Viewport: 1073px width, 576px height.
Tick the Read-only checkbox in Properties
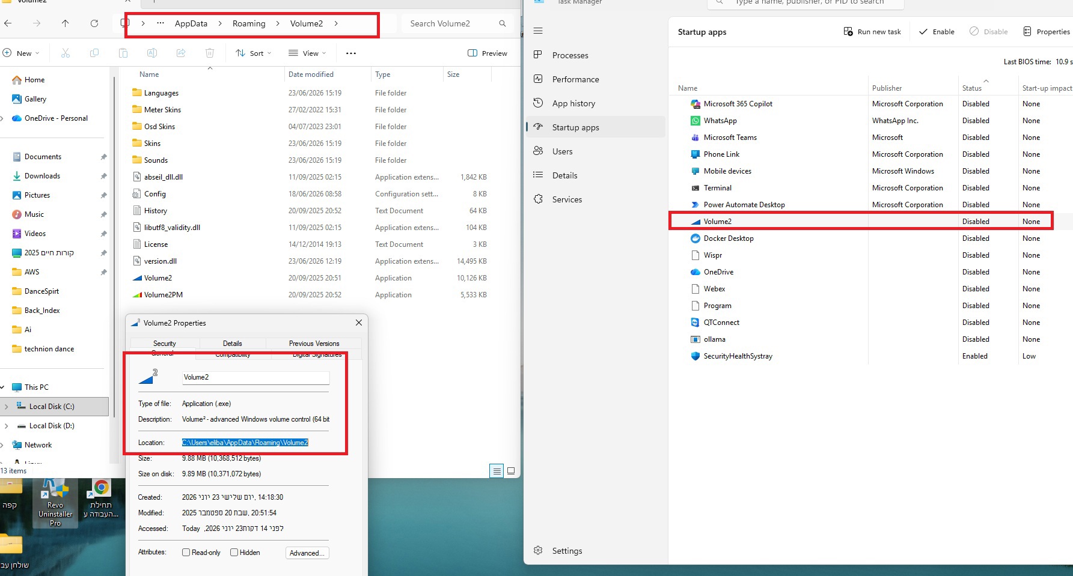click(186, 553)
